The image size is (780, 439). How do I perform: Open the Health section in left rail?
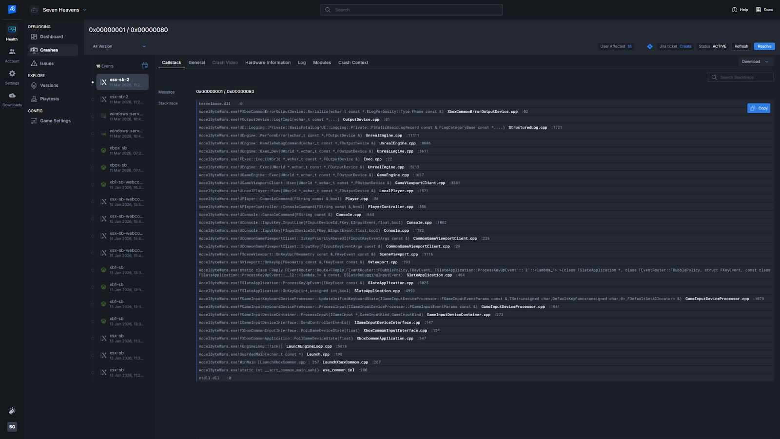[12, 33]
